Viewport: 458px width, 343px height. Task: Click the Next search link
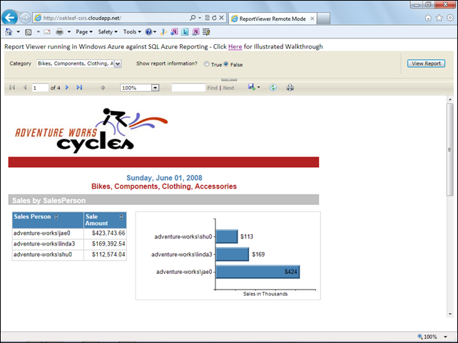[228, 88]
